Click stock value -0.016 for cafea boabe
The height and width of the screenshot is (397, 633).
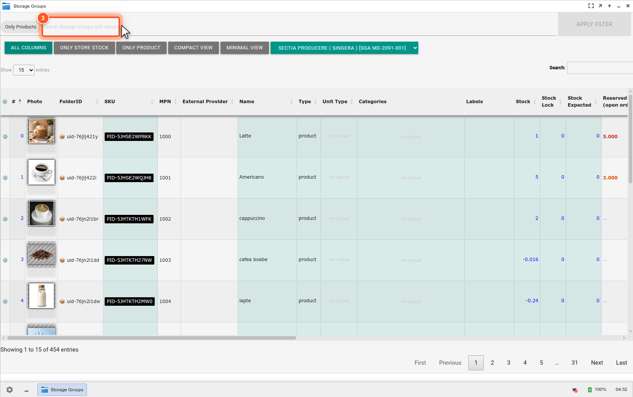click(x=530, y=260)
